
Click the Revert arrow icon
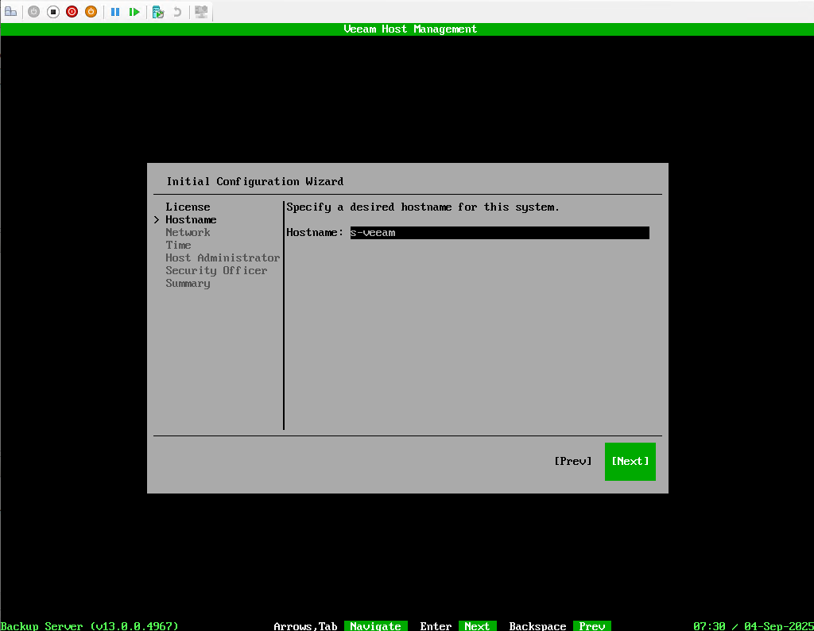click(177, 12)
